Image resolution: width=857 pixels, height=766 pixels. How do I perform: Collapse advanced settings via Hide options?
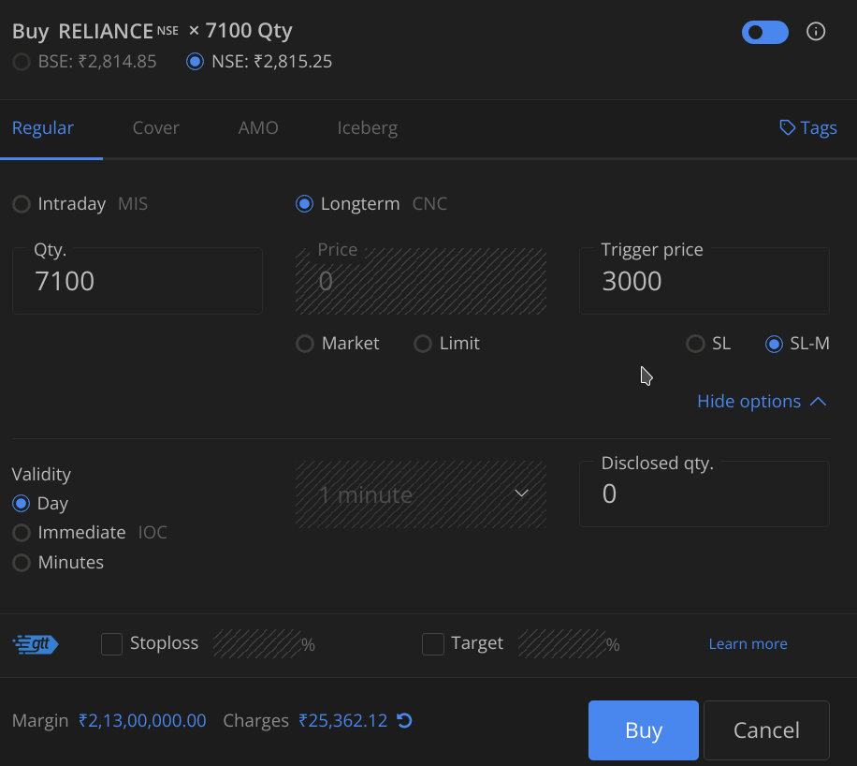pos(762,401)
